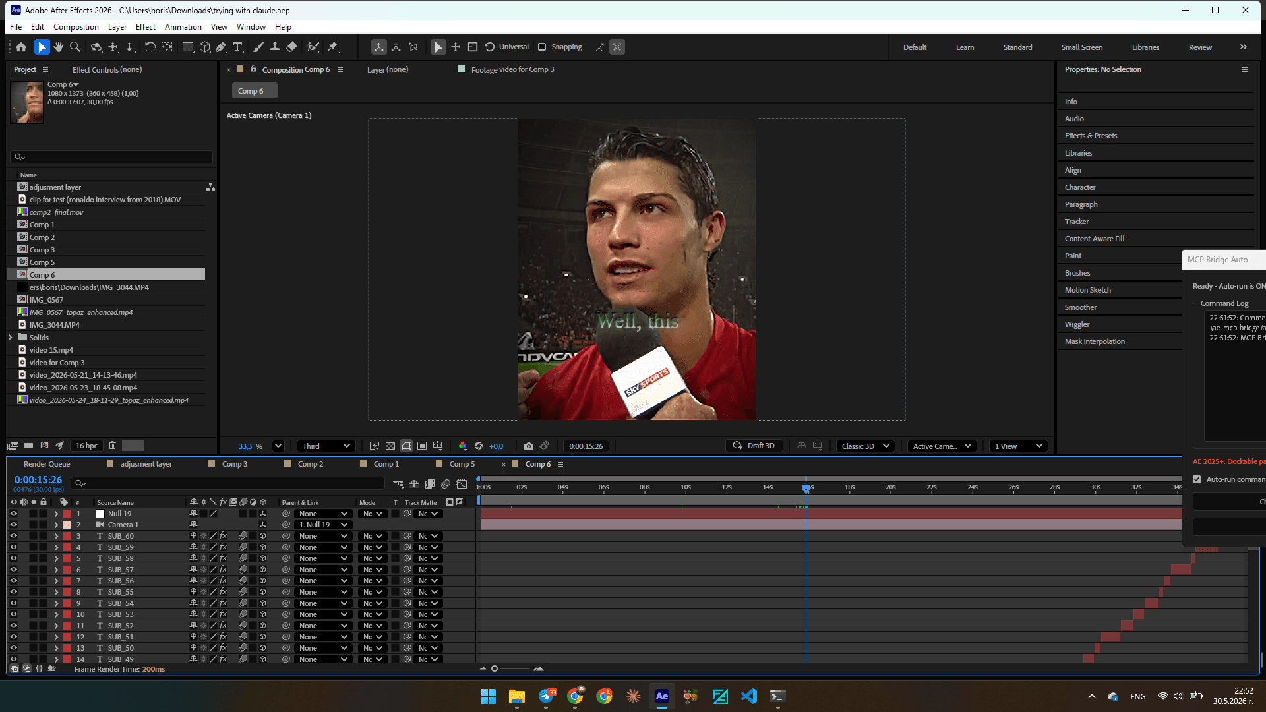Toggle Auto-run commands checkbox
This screenshot has height=712, width=1266.
pos(1197,479)
